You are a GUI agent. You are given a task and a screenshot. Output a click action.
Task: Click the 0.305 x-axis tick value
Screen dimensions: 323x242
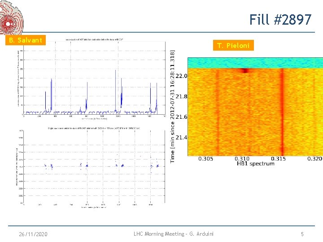click(205, 159)
